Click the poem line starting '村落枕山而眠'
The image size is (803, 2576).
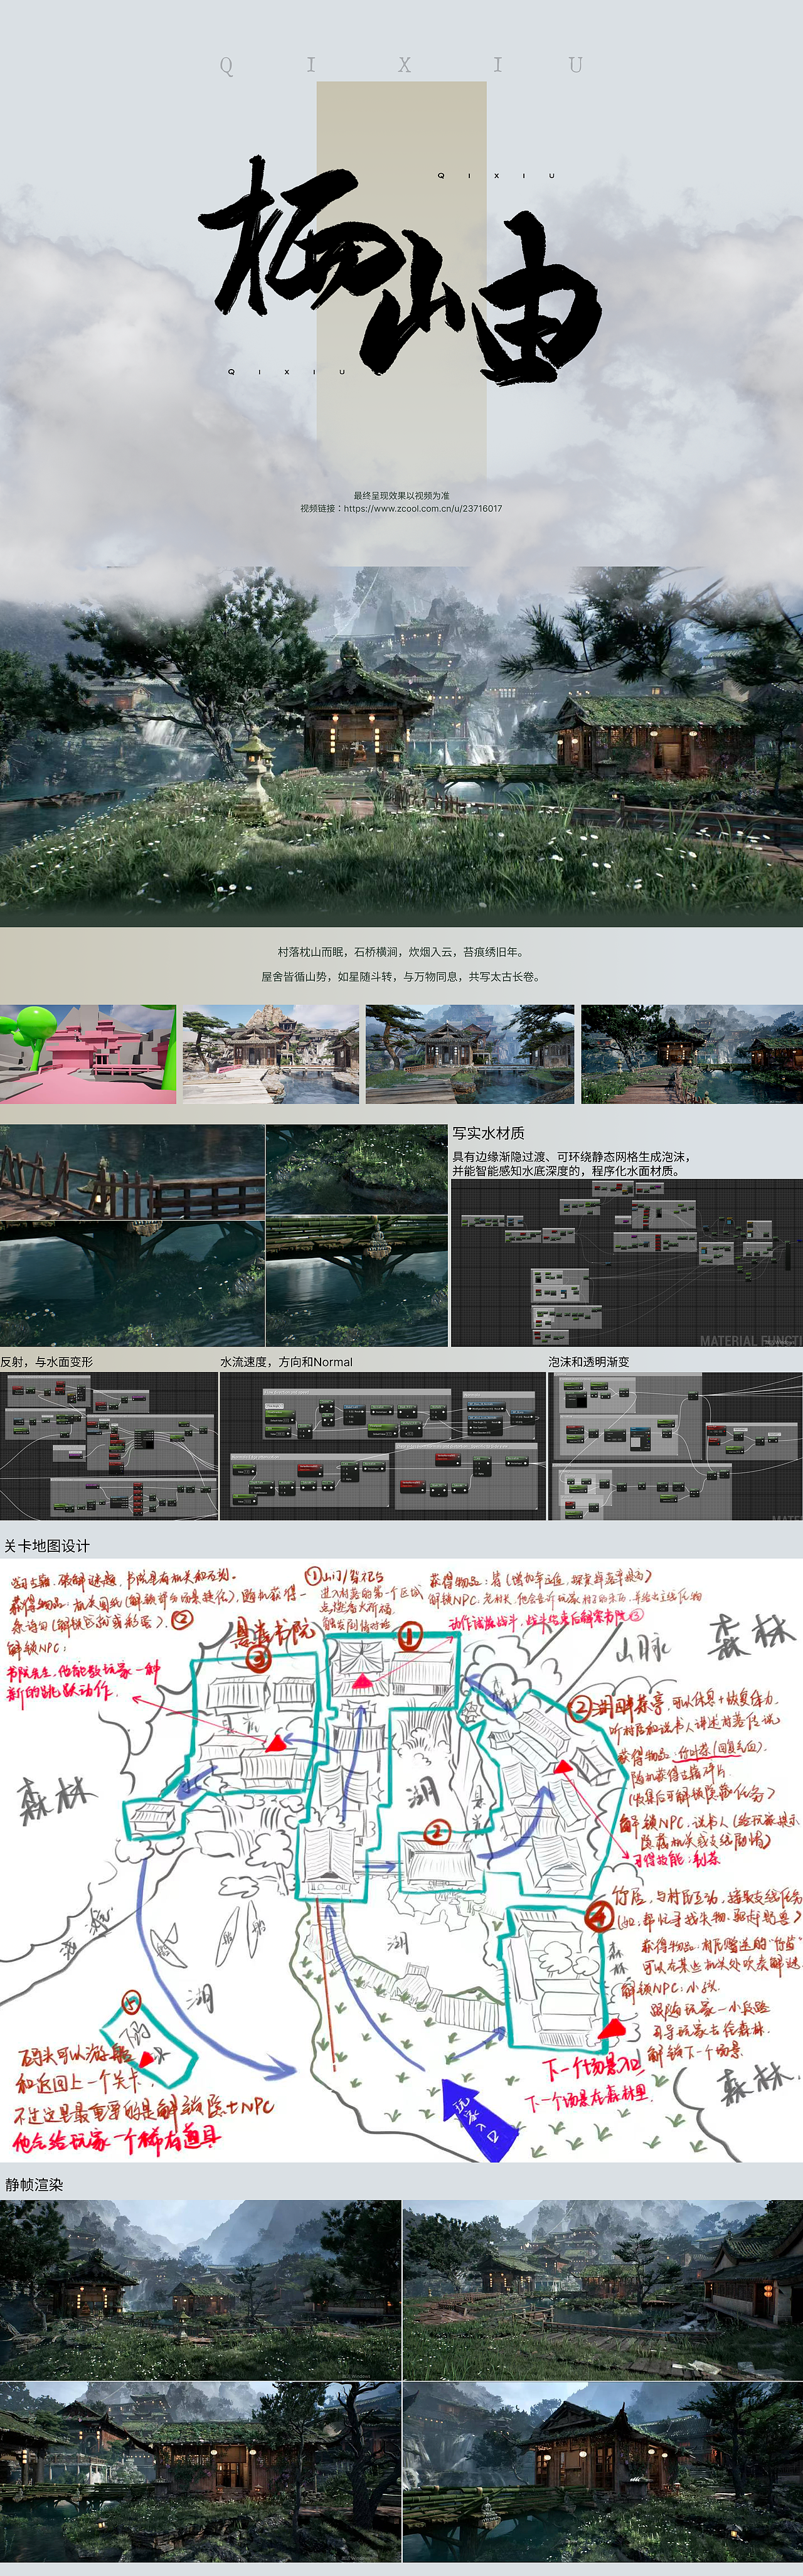coord(401,952)
